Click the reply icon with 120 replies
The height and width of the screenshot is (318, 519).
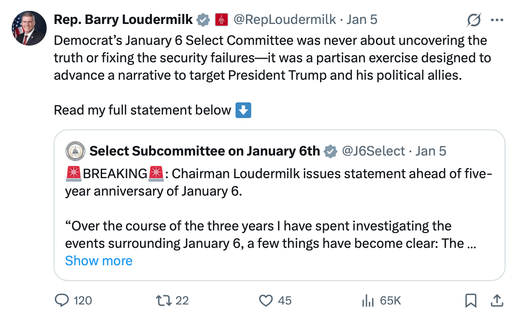[62, 300]
